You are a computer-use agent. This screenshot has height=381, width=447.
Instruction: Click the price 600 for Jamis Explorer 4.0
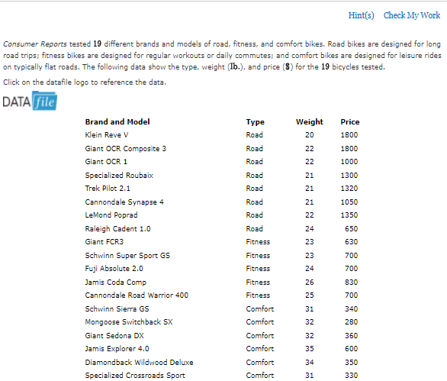point(351,349)
